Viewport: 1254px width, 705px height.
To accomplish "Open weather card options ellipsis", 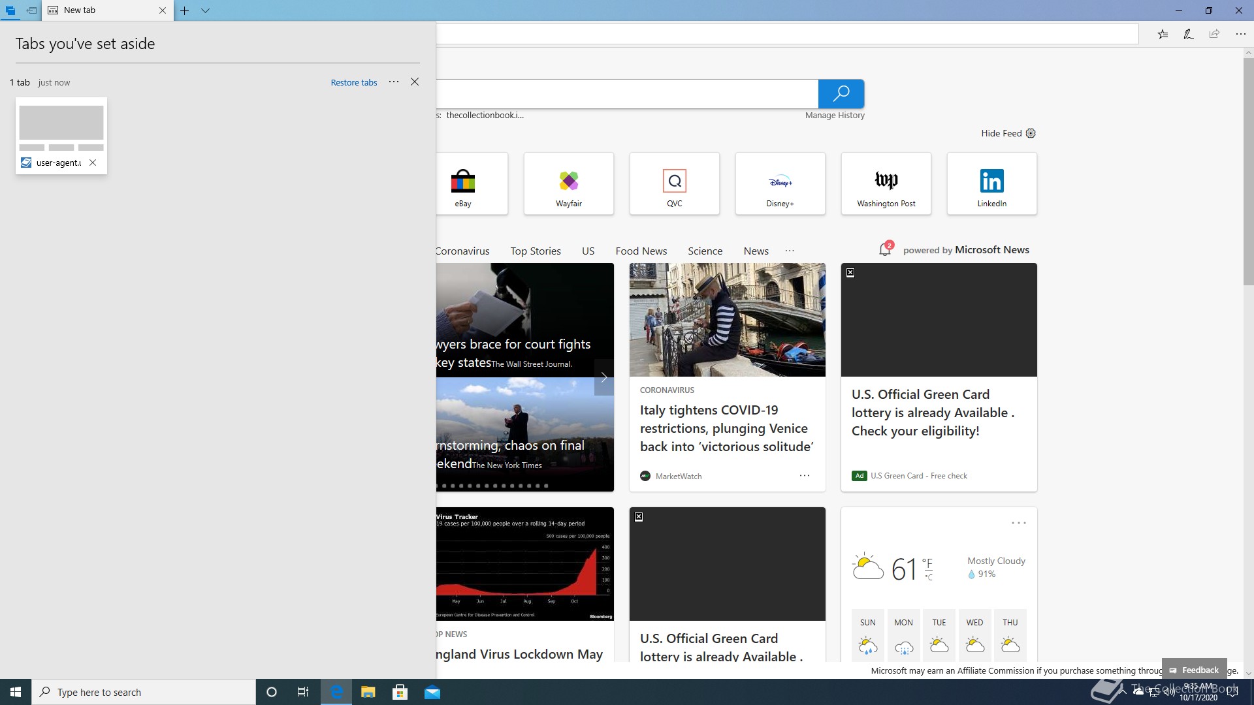I will pyautogui.click(x=1019, y=524).
